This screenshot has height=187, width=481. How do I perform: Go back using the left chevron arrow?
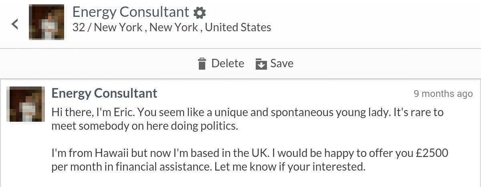(x=15, y=24)
